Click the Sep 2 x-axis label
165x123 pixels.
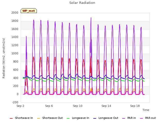click(20, 106)
